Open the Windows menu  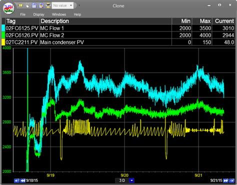[59, 14]
